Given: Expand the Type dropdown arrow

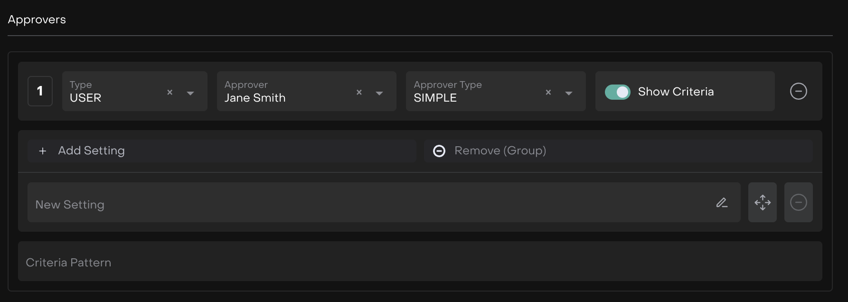Looking at the screenshot, I should 190,93.
